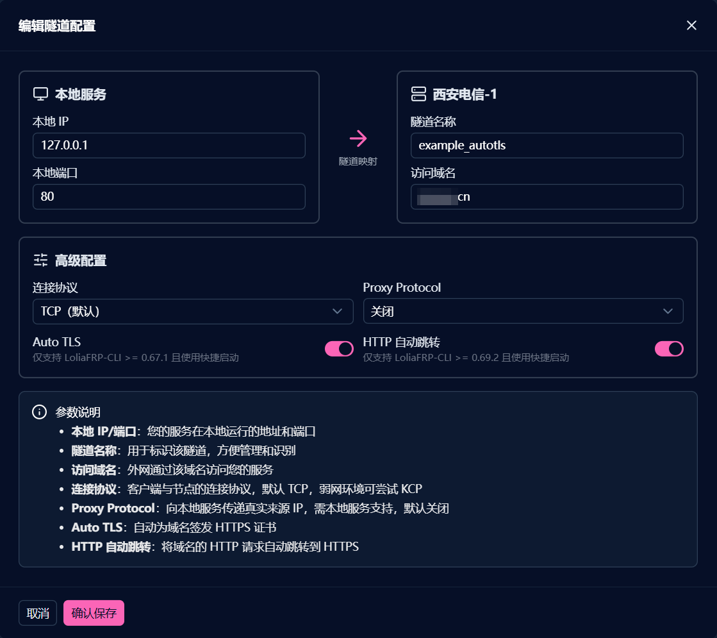Click the 参数说明 heading

[x=78, y=412]
